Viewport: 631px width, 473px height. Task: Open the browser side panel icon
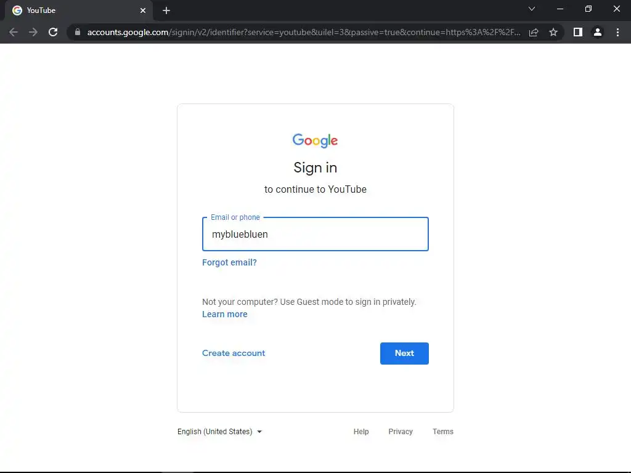pyautogui.click(x=578, y=32)
